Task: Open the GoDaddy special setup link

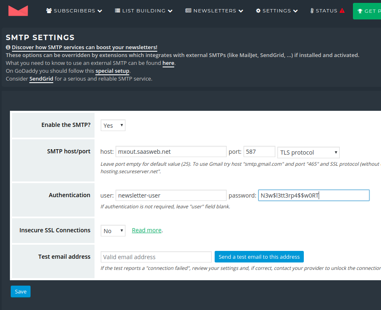Action: point(112,71)
